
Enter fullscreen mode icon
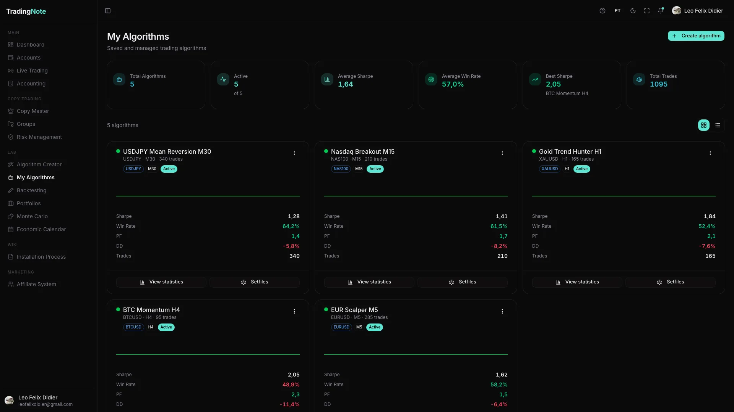647,11
